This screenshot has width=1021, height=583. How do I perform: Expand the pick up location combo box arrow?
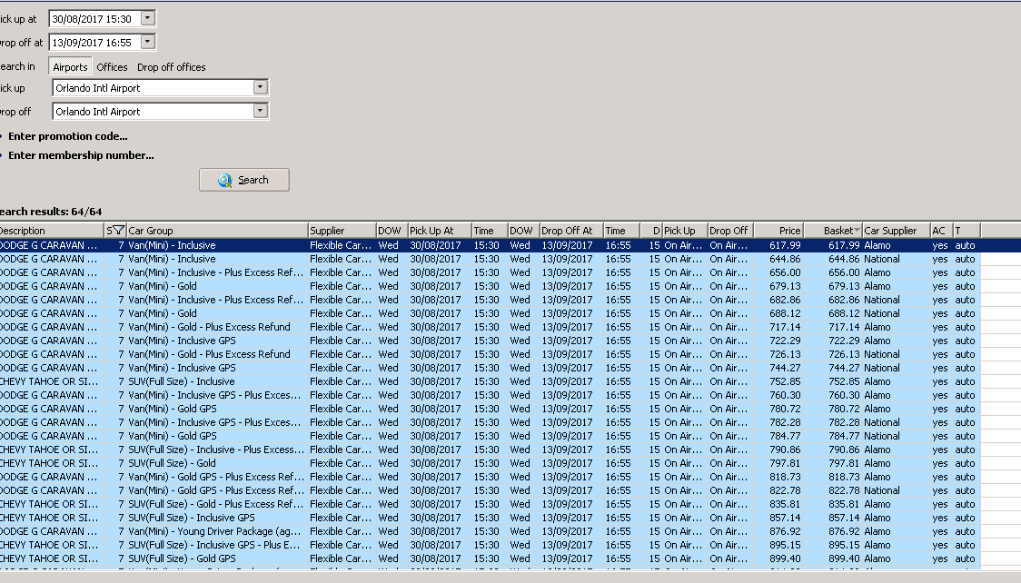coord(260,87)
